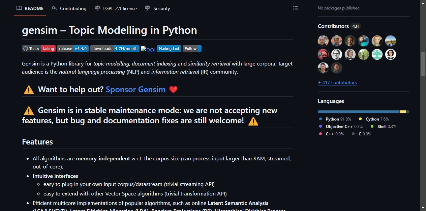
Task: Click the "Want to help out?" heading text
Action: pyautogui.click(x=71, y=89)
